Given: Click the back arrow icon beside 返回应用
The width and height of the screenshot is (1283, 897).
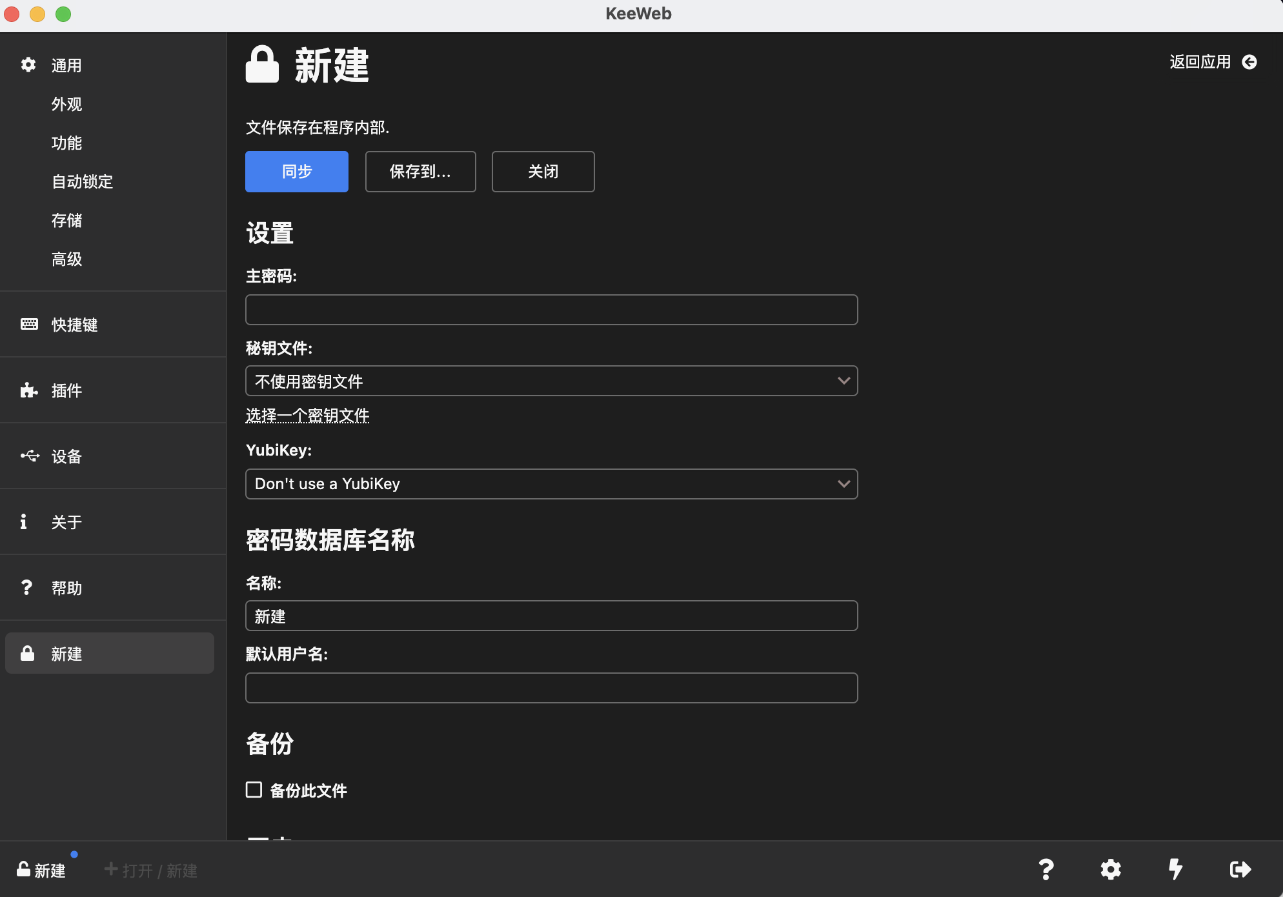Looking at the screenshot, I should click(1249, 62).
